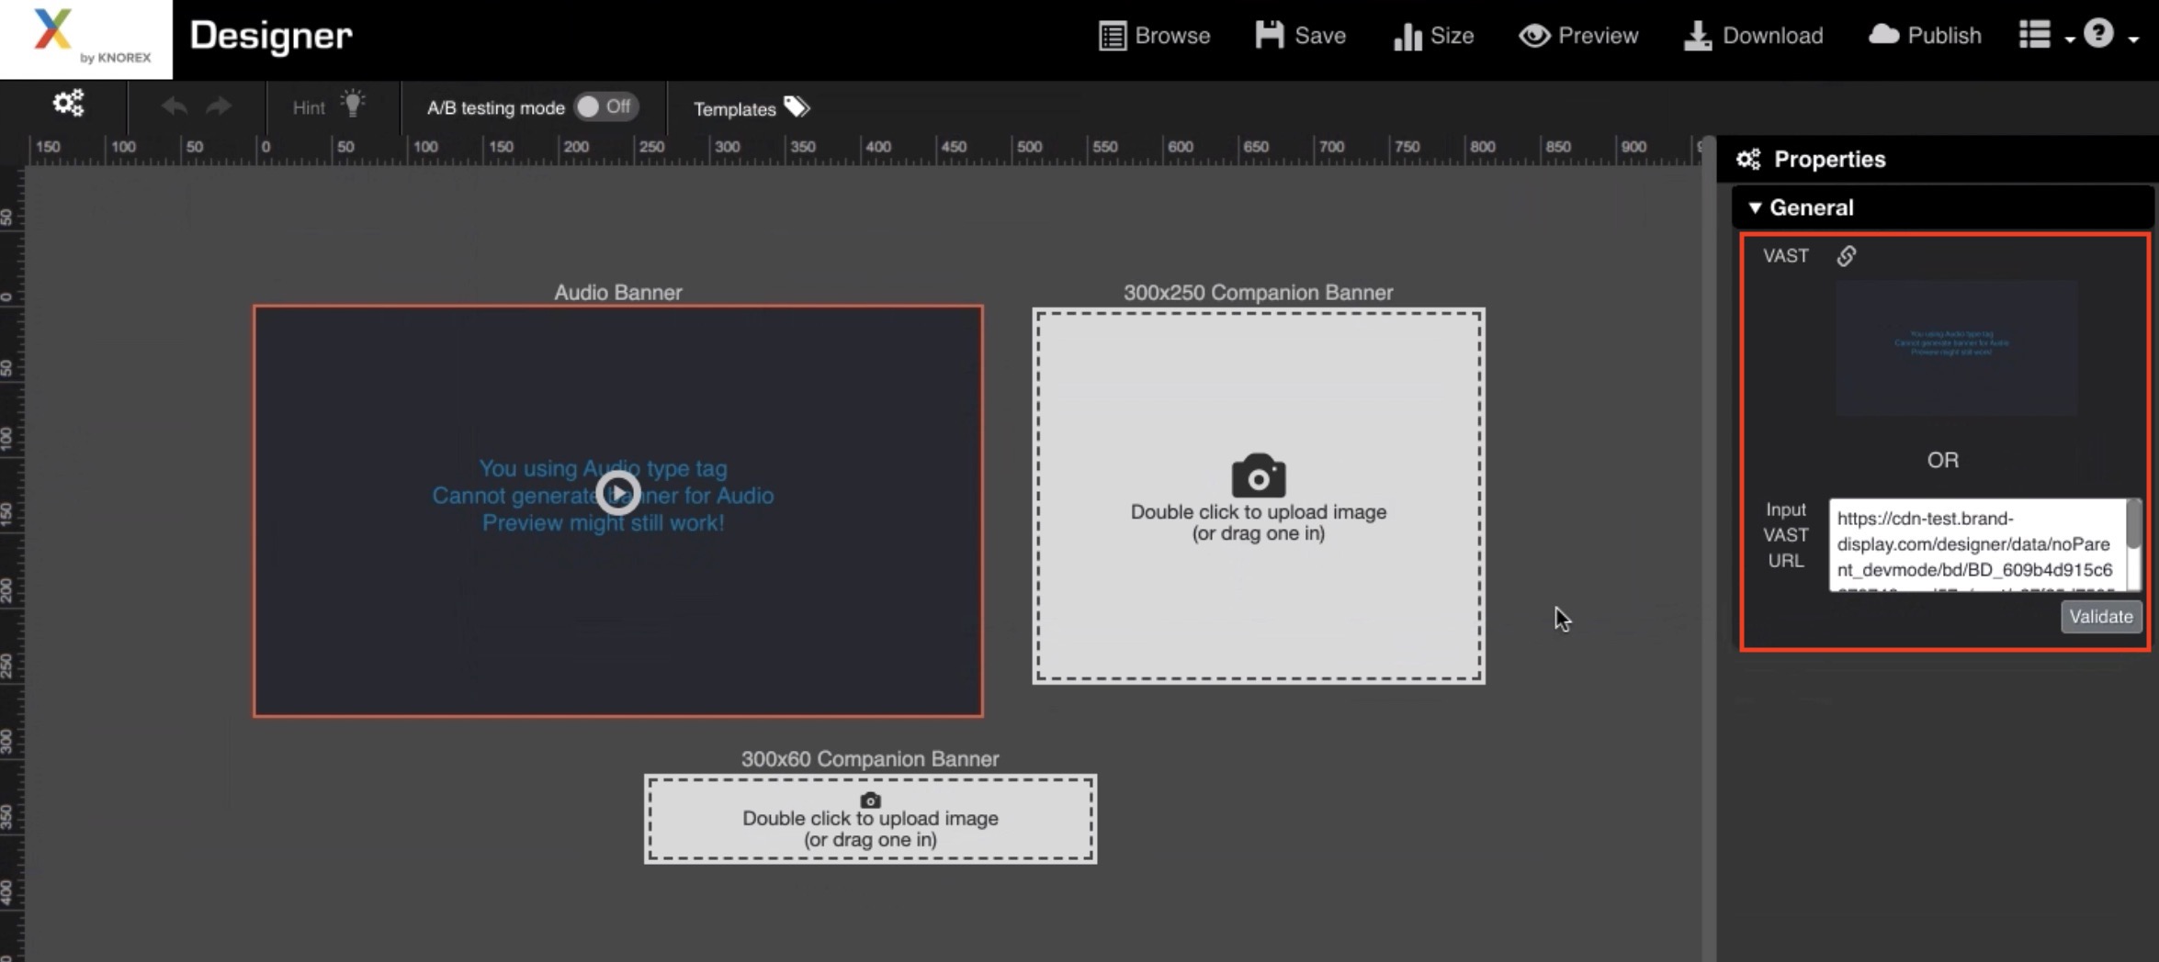Click the Validate button
This screenshot has height=962, width=2159.
click(x=2100, y=617)
